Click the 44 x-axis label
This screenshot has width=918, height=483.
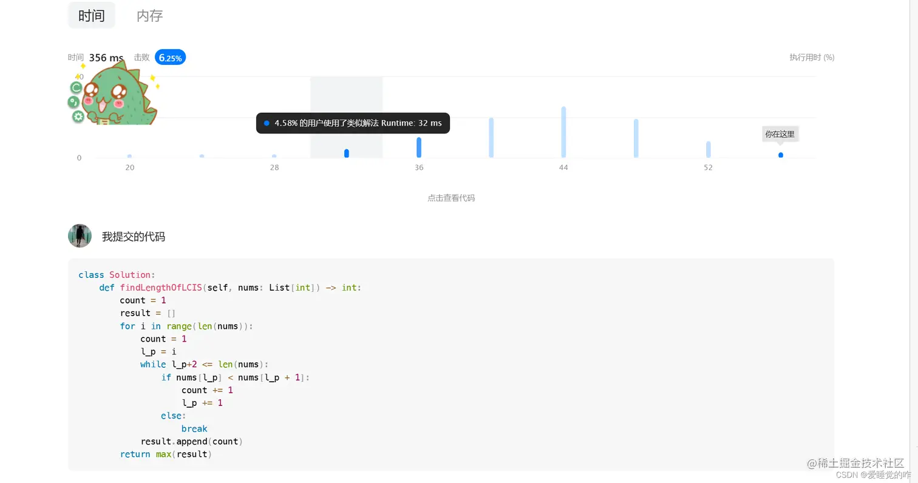point(563,167)
